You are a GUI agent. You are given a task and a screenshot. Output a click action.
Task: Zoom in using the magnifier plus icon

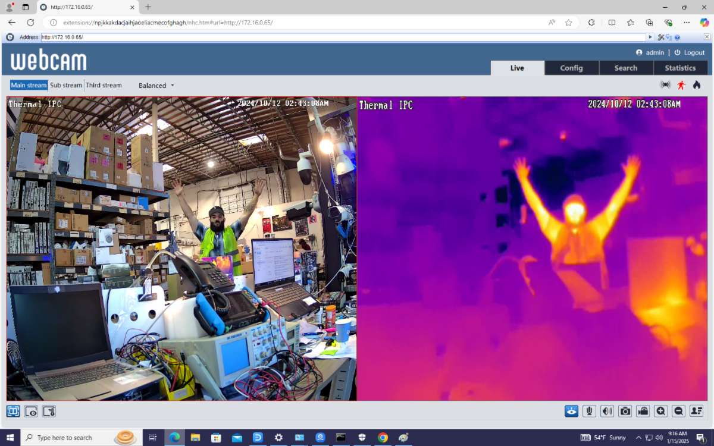coord(660,411)
